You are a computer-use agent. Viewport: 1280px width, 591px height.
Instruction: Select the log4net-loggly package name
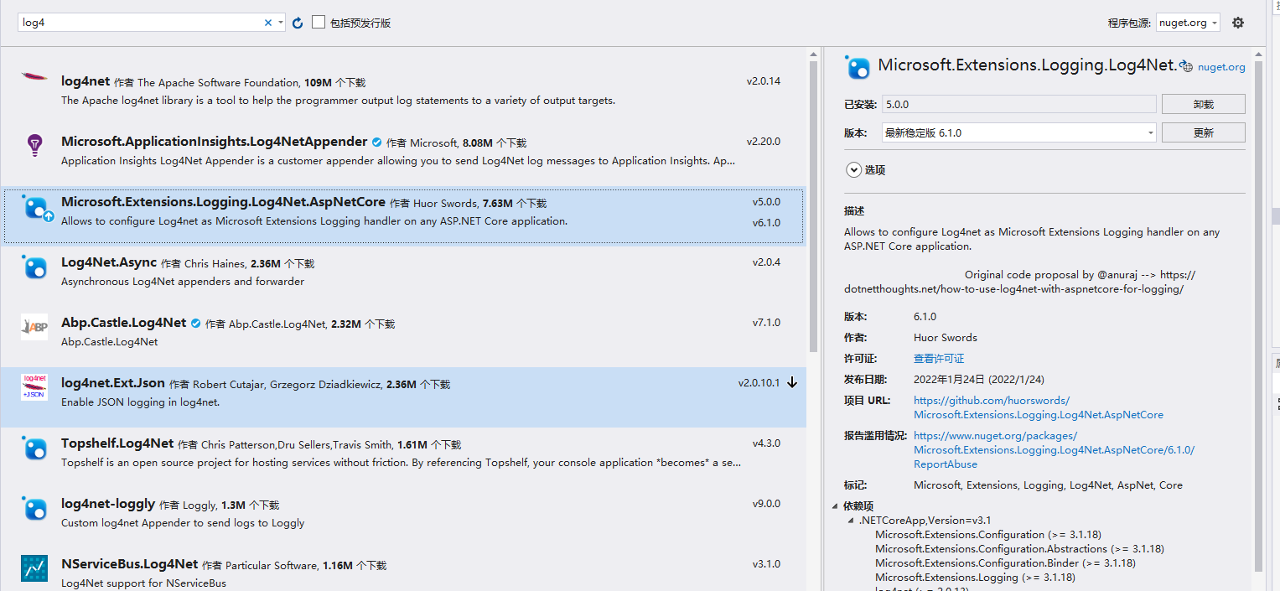(108, 504)
